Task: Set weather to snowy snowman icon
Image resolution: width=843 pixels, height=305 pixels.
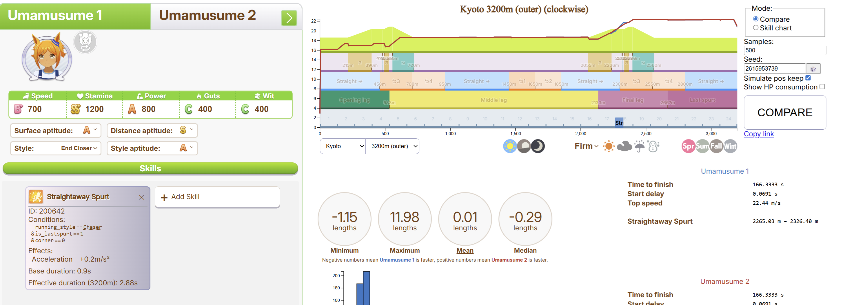Action: point(653,146)
